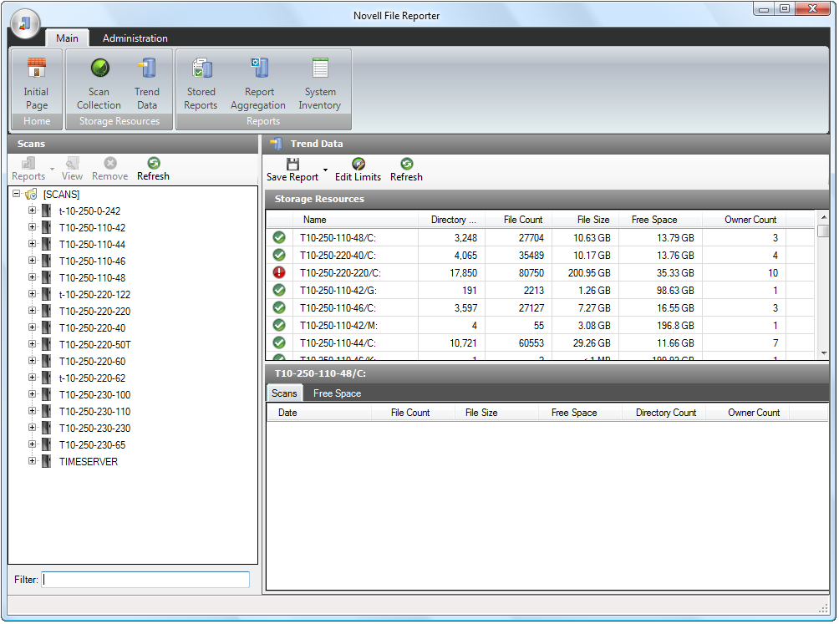Select the T10-250-220-220/C: storage row

point(338,272)
